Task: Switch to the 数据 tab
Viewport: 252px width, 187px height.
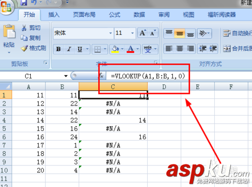Action: (139, 15)
